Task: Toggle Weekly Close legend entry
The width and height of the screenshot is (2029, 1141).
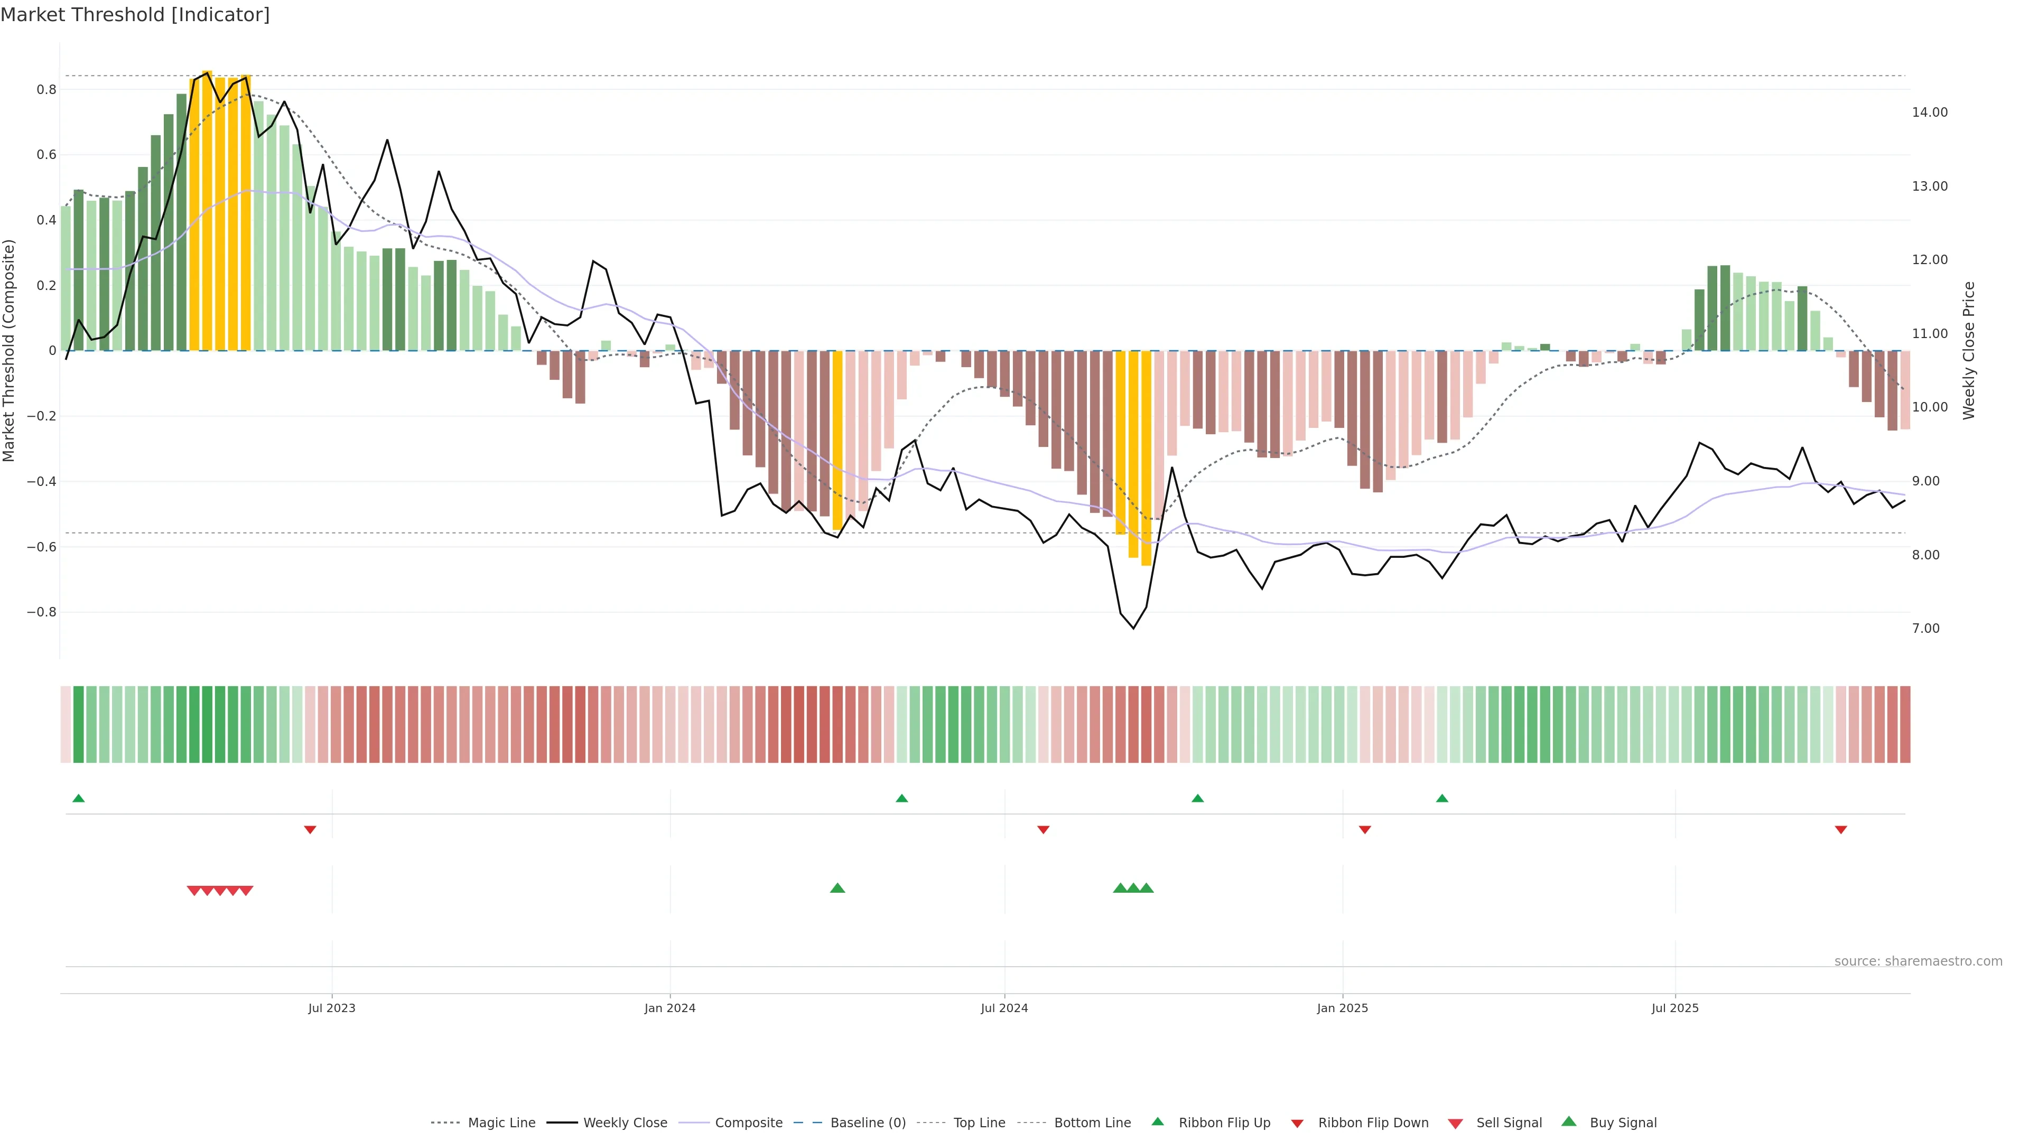Action: [x=625, y=1123]
